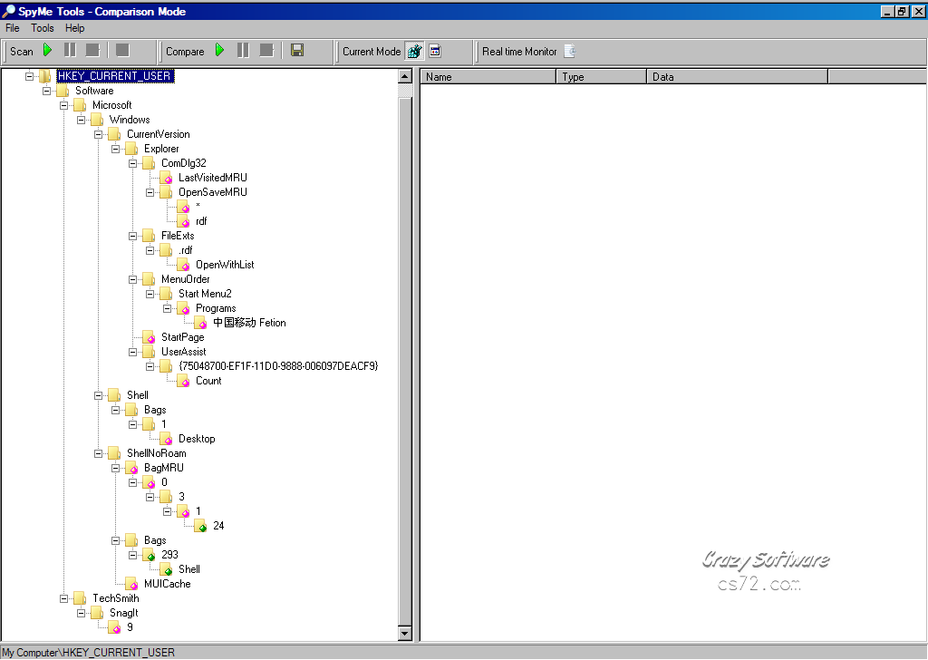
Task: Collapse the UserAssist tree node
Action: coord(132,352)
